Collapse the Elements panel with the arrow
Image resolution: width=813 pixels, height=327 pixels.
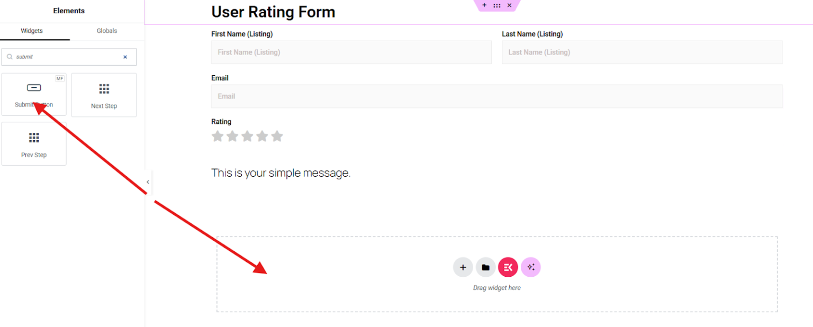148,182
